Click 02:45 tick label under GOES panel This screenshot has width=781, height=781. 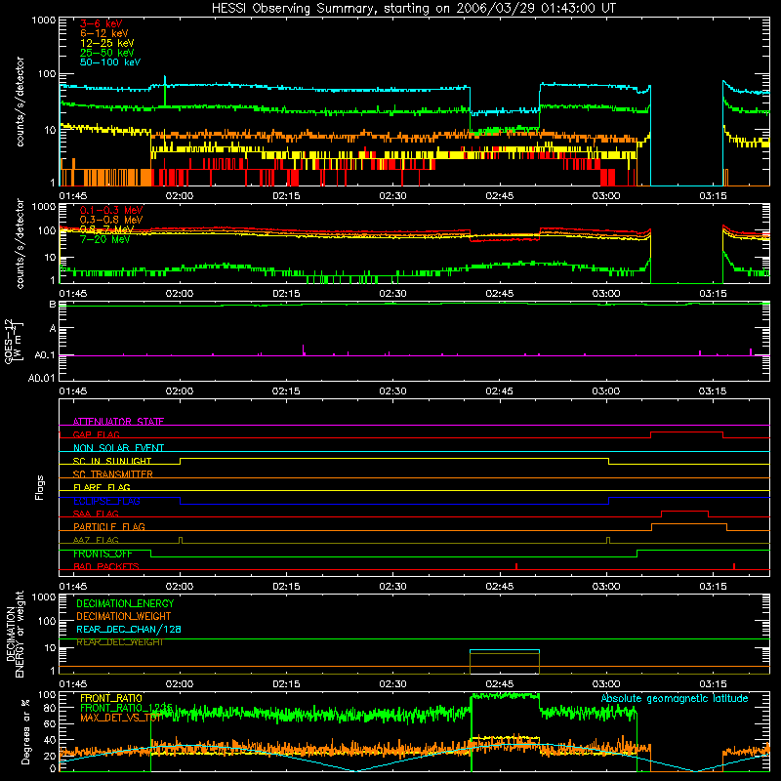[x=499, y=391]
